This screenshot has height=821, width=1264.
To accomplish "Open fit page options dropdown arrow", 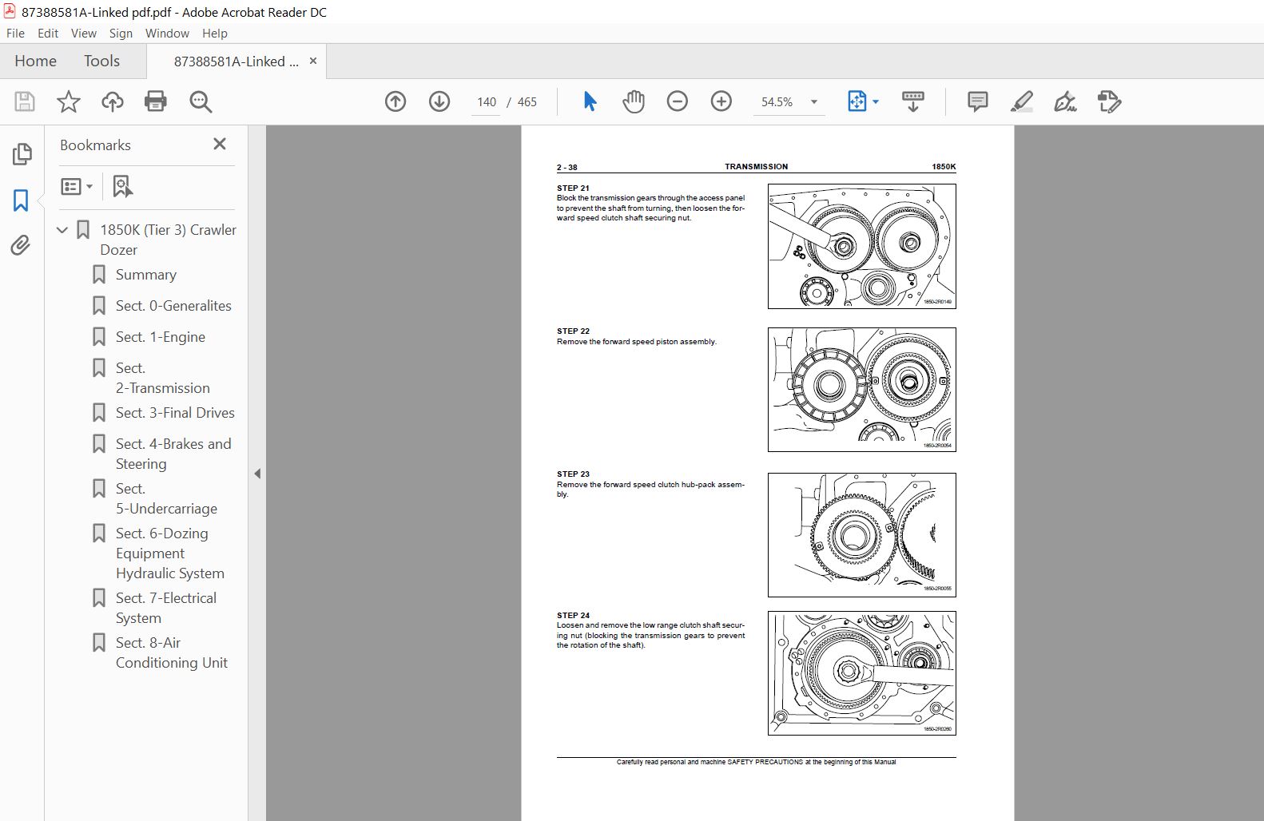I will click(876, 101).
